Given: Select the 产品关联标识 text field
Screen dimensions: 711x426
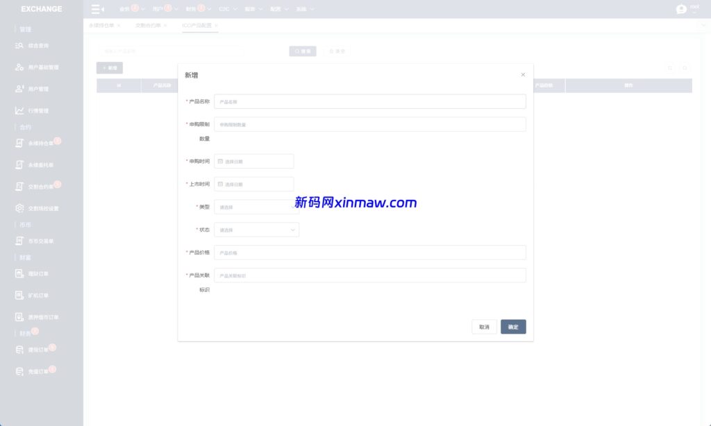Looking at the screenshot, I should pyautogui.click(x=369, y=275).
